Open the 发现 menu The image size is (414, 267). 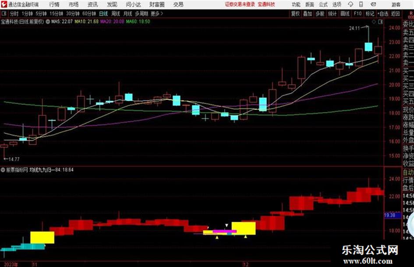[112, 4]
